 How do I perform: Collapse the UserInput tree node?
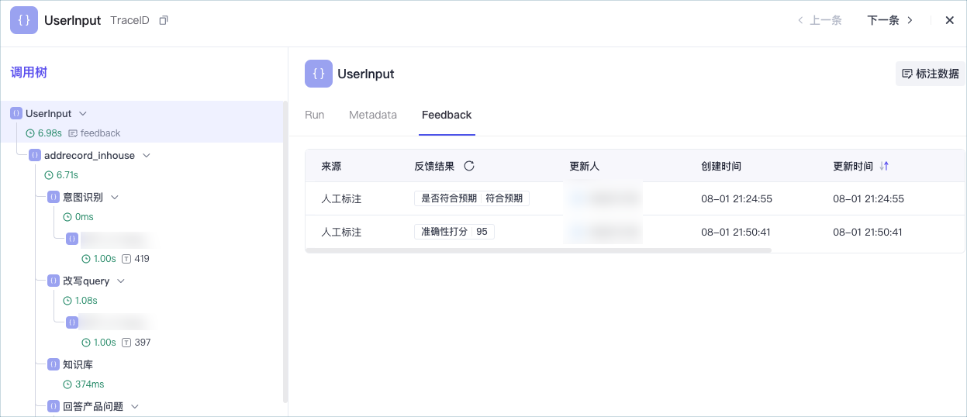click(83, 114)
